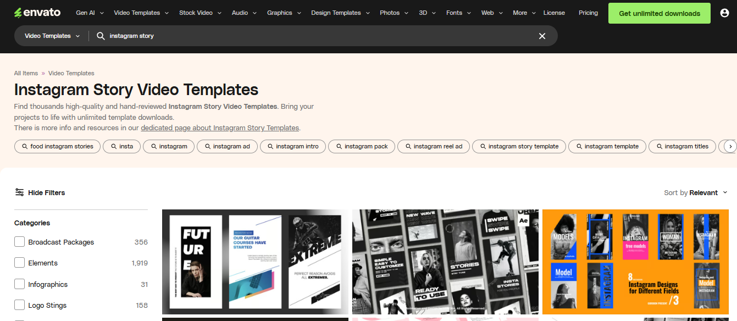Click the Hide Filters sliders icon
This screenshot has height=321, width=737.
point(19,192)
